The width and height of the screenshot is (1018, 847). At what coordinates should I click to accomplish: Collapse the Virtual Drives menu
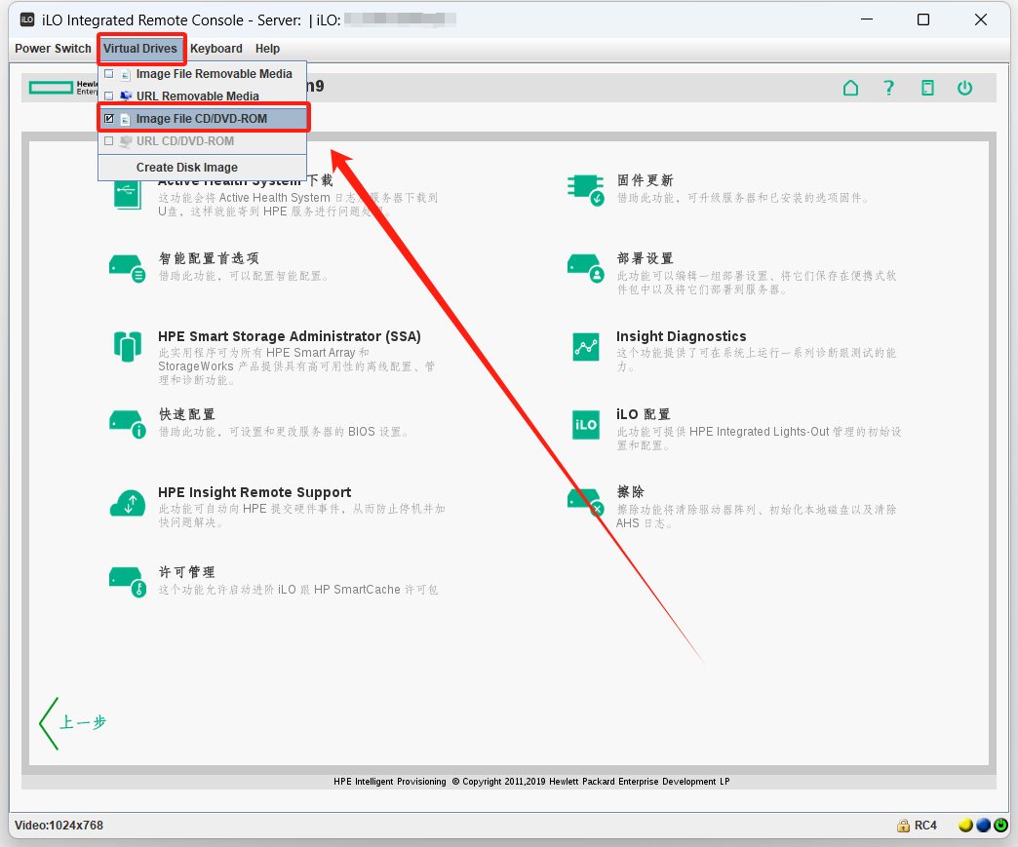140,49
